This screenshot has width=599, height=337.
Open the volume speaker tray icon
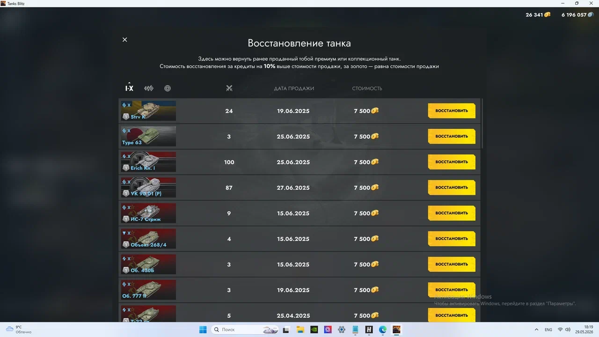coord(568,330)
